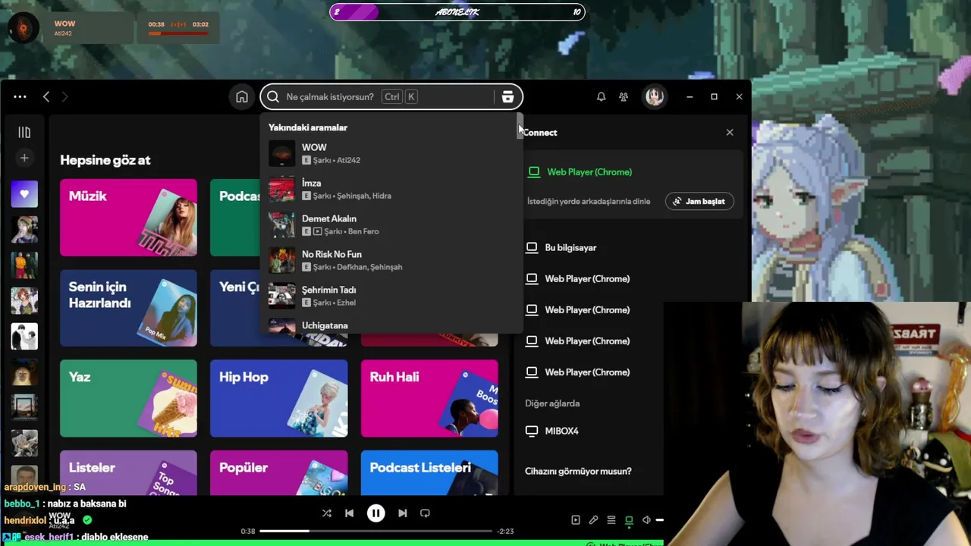The width and height of the screenshot is (971, 546).
Task: Click the recent searches dropdown scrollbar
Action: pyautogui.click(x=520, y=127)
